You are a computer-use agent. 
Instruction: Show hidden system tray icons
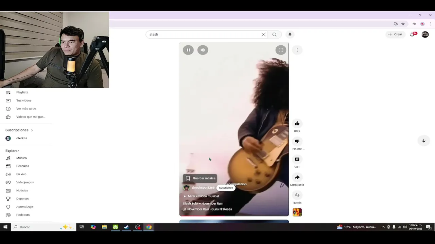383,227
